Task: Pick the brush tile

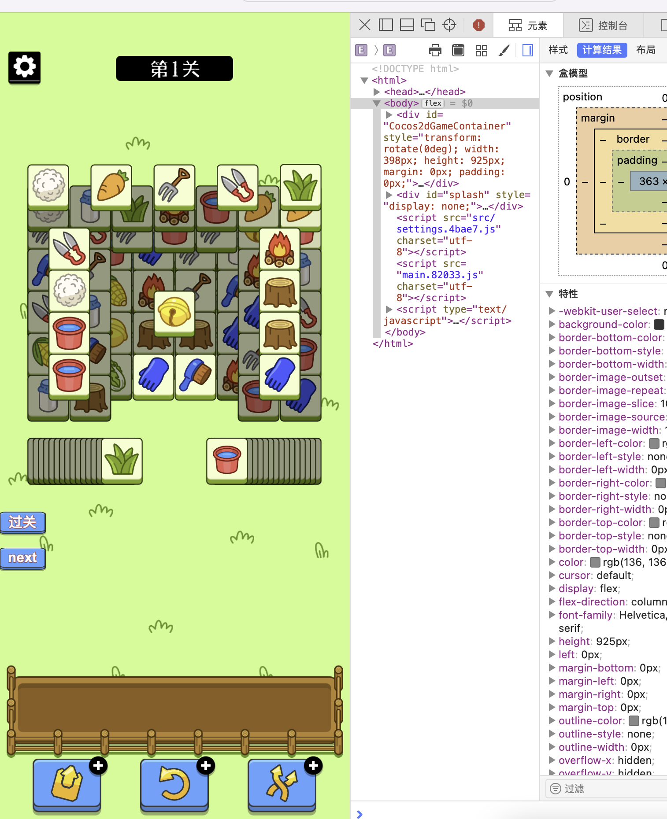Action: click(196, 376)
